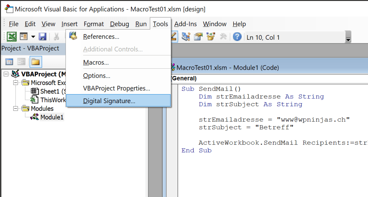Open the Edit menu

(x=30, y=24)
